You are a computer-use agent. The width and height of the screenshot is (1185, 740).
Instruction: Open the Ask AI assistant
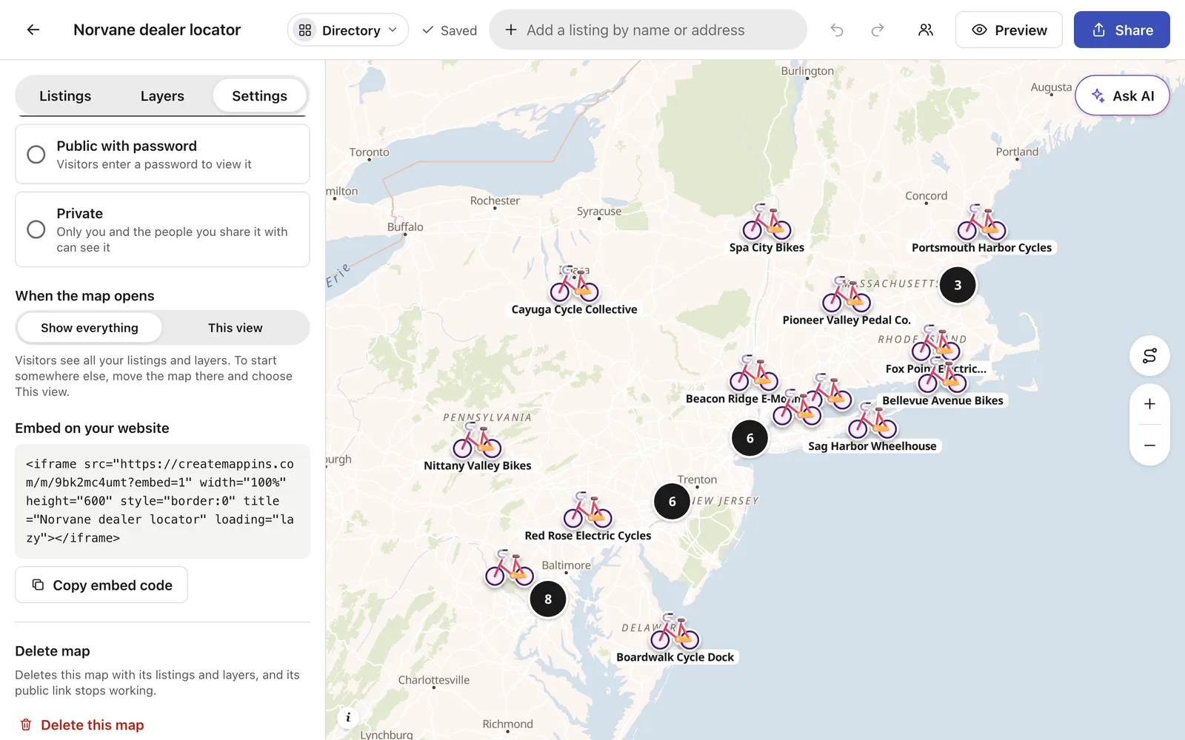click(1122, 95)
